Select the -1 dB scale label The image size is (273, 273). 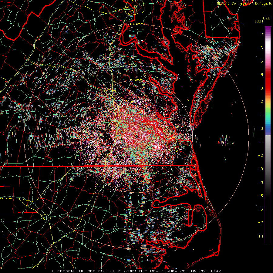261,142
